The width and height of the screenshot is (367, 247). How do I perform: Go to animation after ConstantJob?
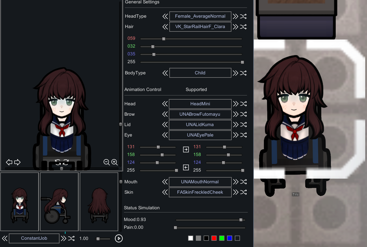coord(64,238)
